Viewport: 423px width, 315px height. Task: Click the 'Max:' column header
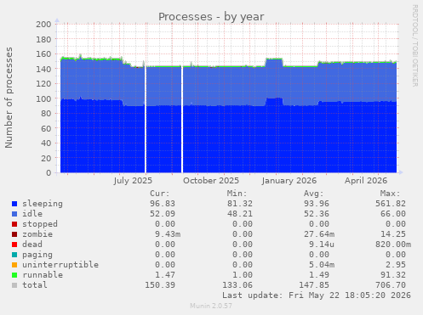pyautogui.click(x=390, y=194)
